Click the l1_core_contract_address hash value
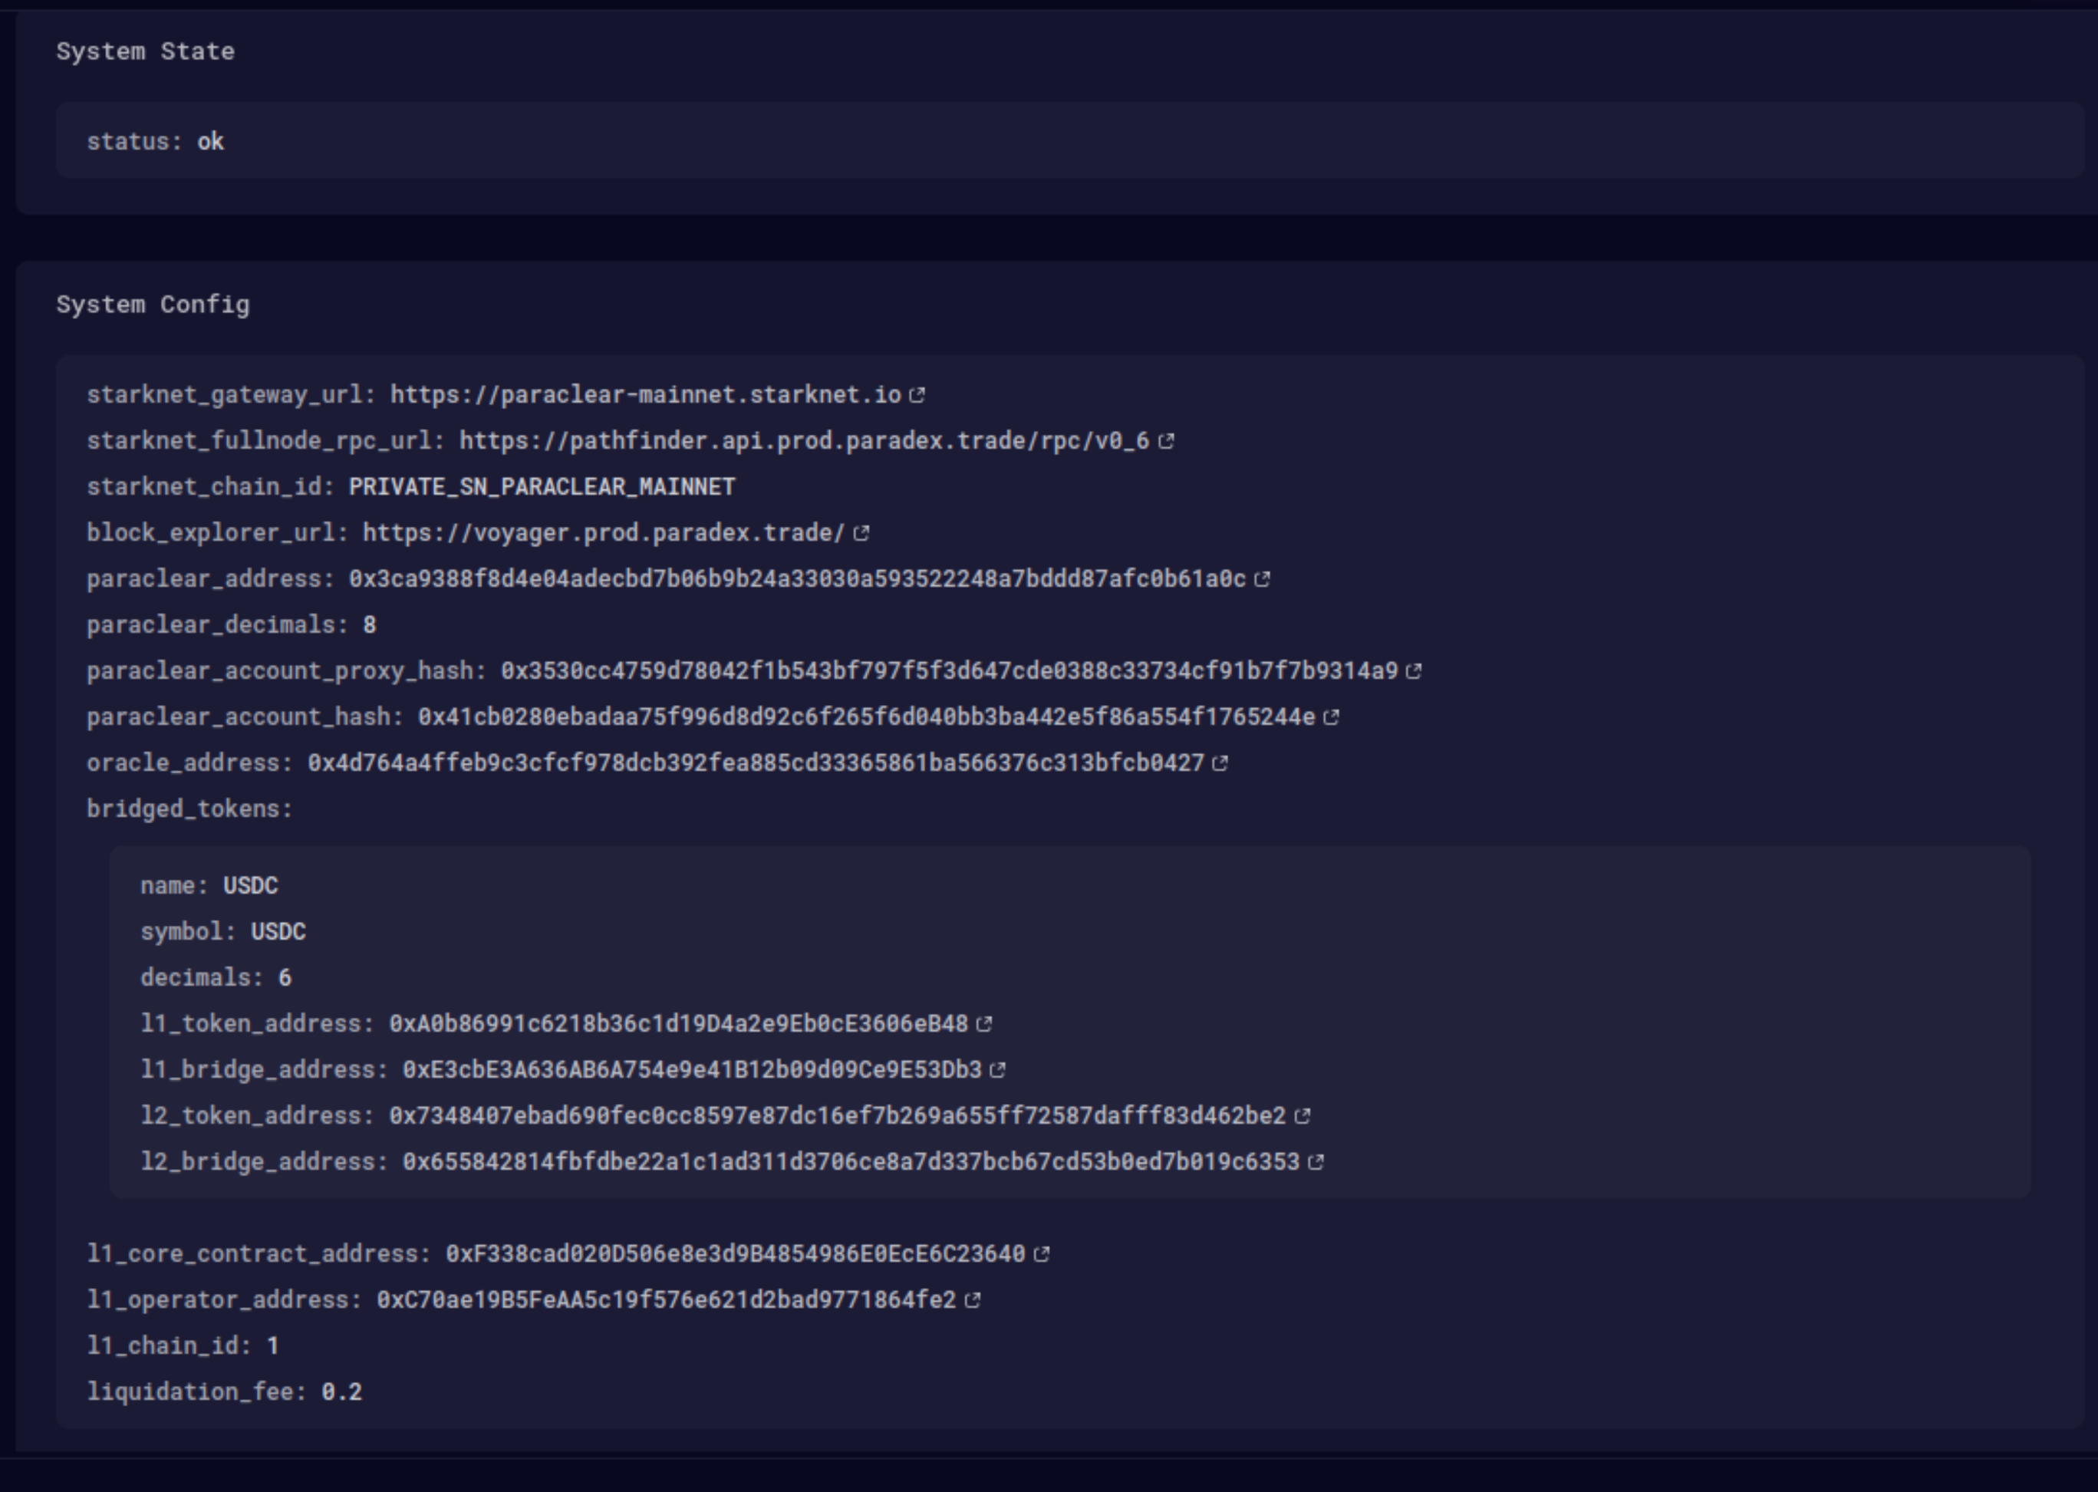Screen dimensions: 2098x1492 tap(735, 1254)
